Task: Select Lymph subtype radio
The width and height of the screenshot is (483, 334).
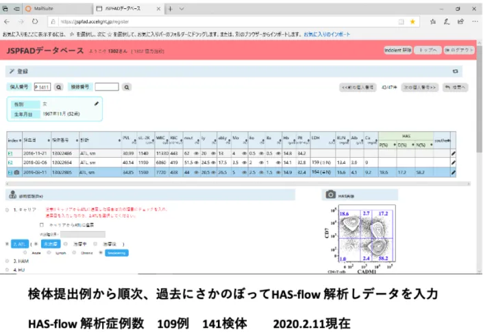Action: [x=49, y=253]
